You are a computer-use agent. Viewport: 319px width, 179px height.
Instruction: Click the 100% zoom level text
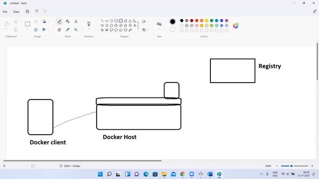[268, 166]
